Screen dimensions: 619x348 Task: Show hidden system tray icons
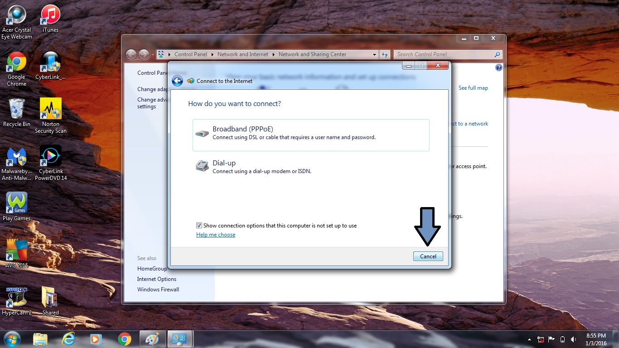pos(529,339)
